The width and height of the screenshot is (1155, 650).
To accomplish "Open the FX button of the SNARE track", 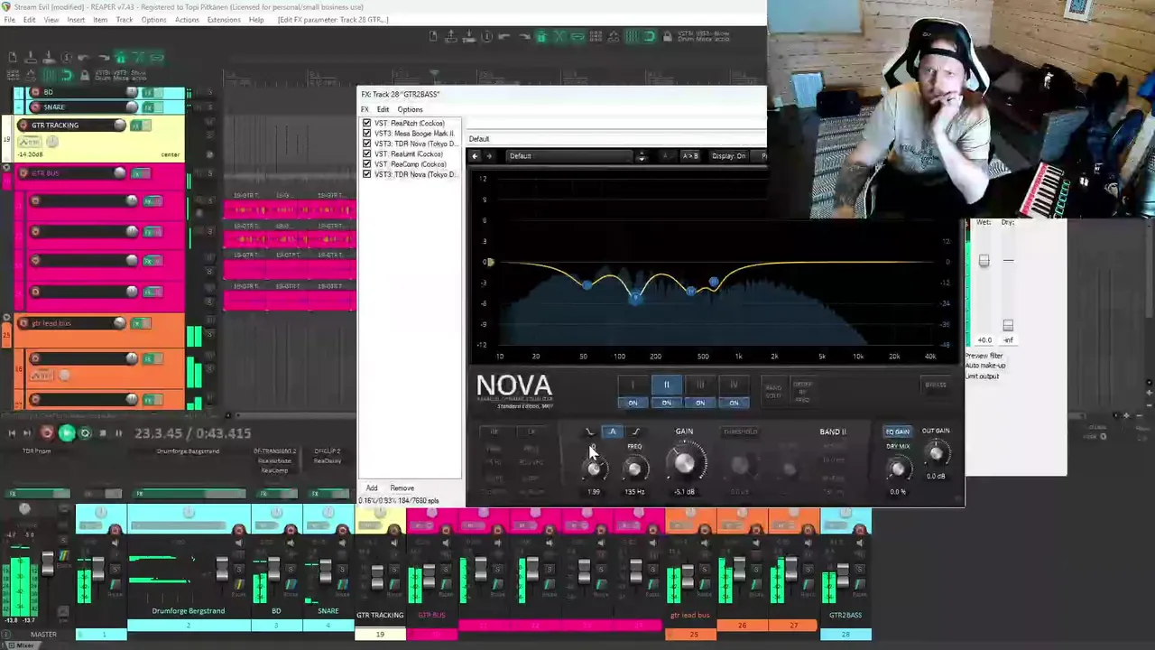I will [x=150, y=107].
